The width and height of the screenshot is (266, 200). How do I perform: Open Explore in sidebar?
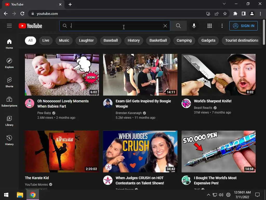tap(9, 63)
